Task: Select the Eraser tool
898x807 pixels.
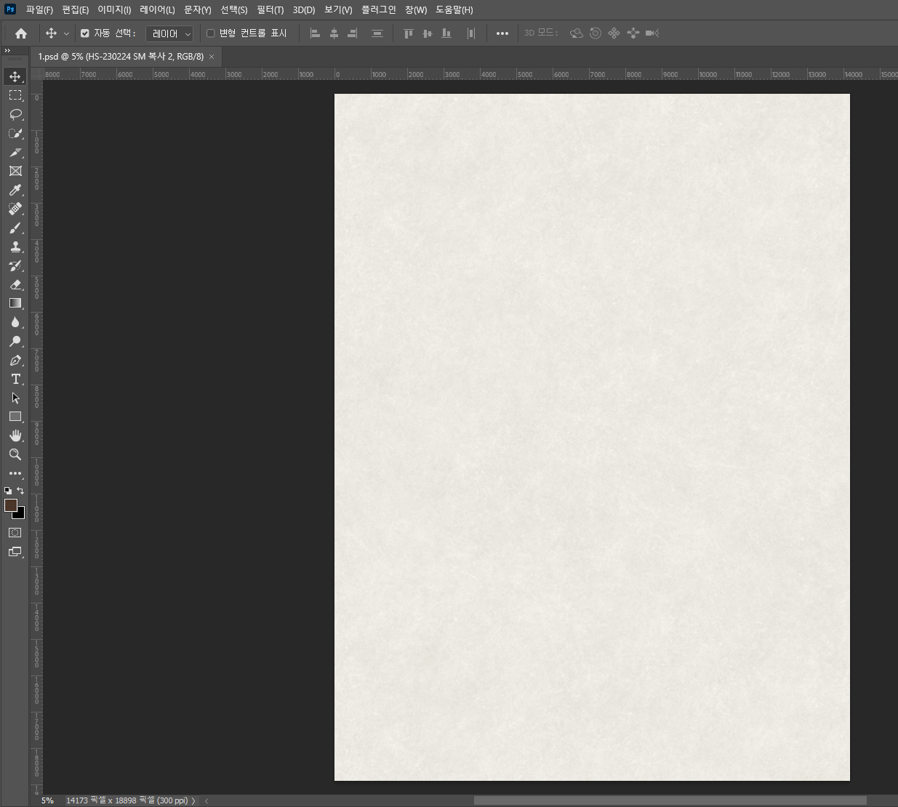Action: pyautogui.click(x=15, y=284)
